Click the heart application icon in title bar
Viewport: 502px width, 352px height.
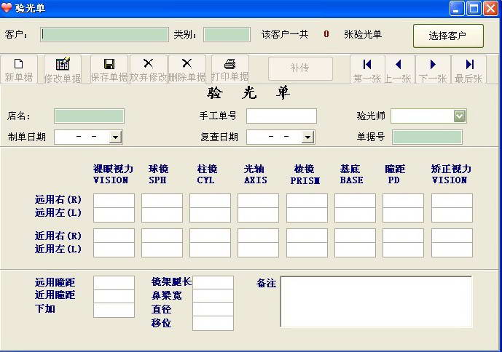(x=7, y=8)
